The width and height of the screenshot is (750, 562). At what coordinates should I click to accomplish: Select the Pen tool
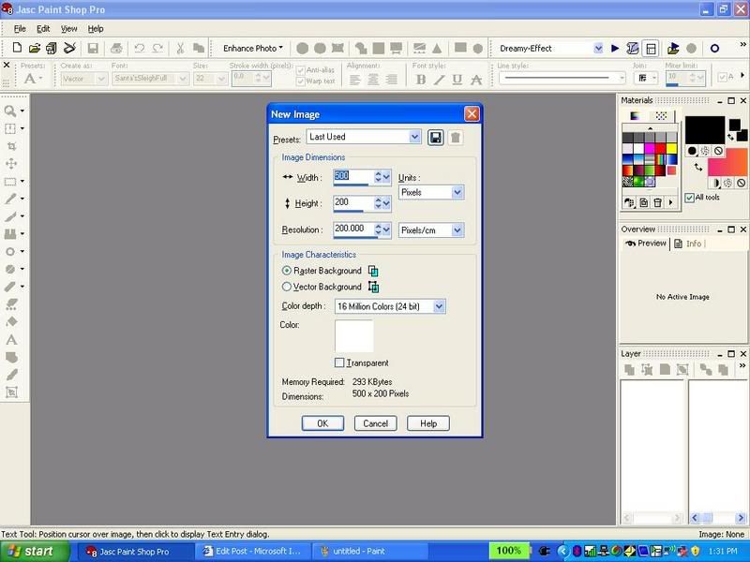pyautogui.click(x=11, y=375)
